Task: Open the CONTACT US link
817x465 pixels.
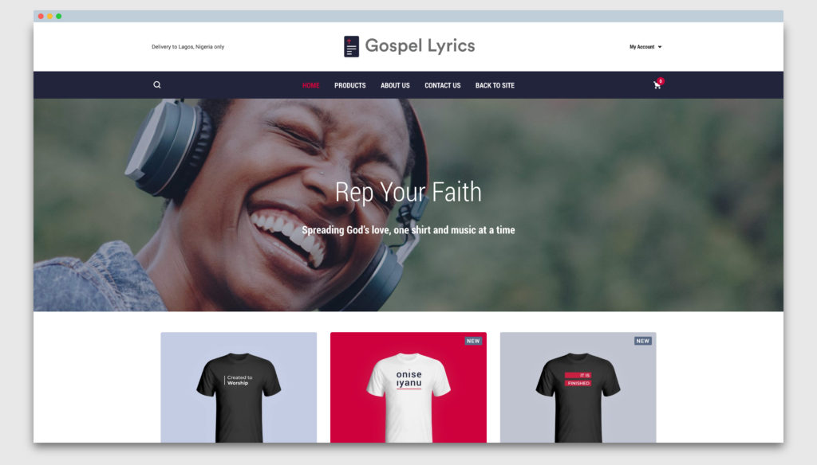Action: tap(442, 85)
